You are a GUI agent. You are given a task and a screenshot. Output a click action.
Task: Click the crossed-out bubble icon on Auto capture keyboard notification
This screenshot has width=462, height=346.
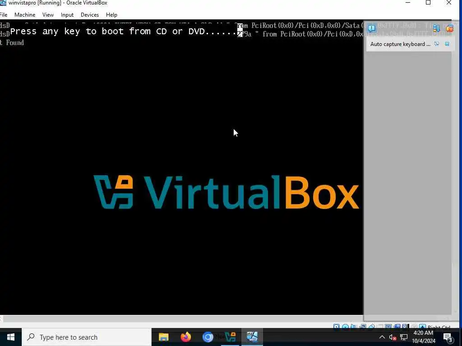point(437,44)
